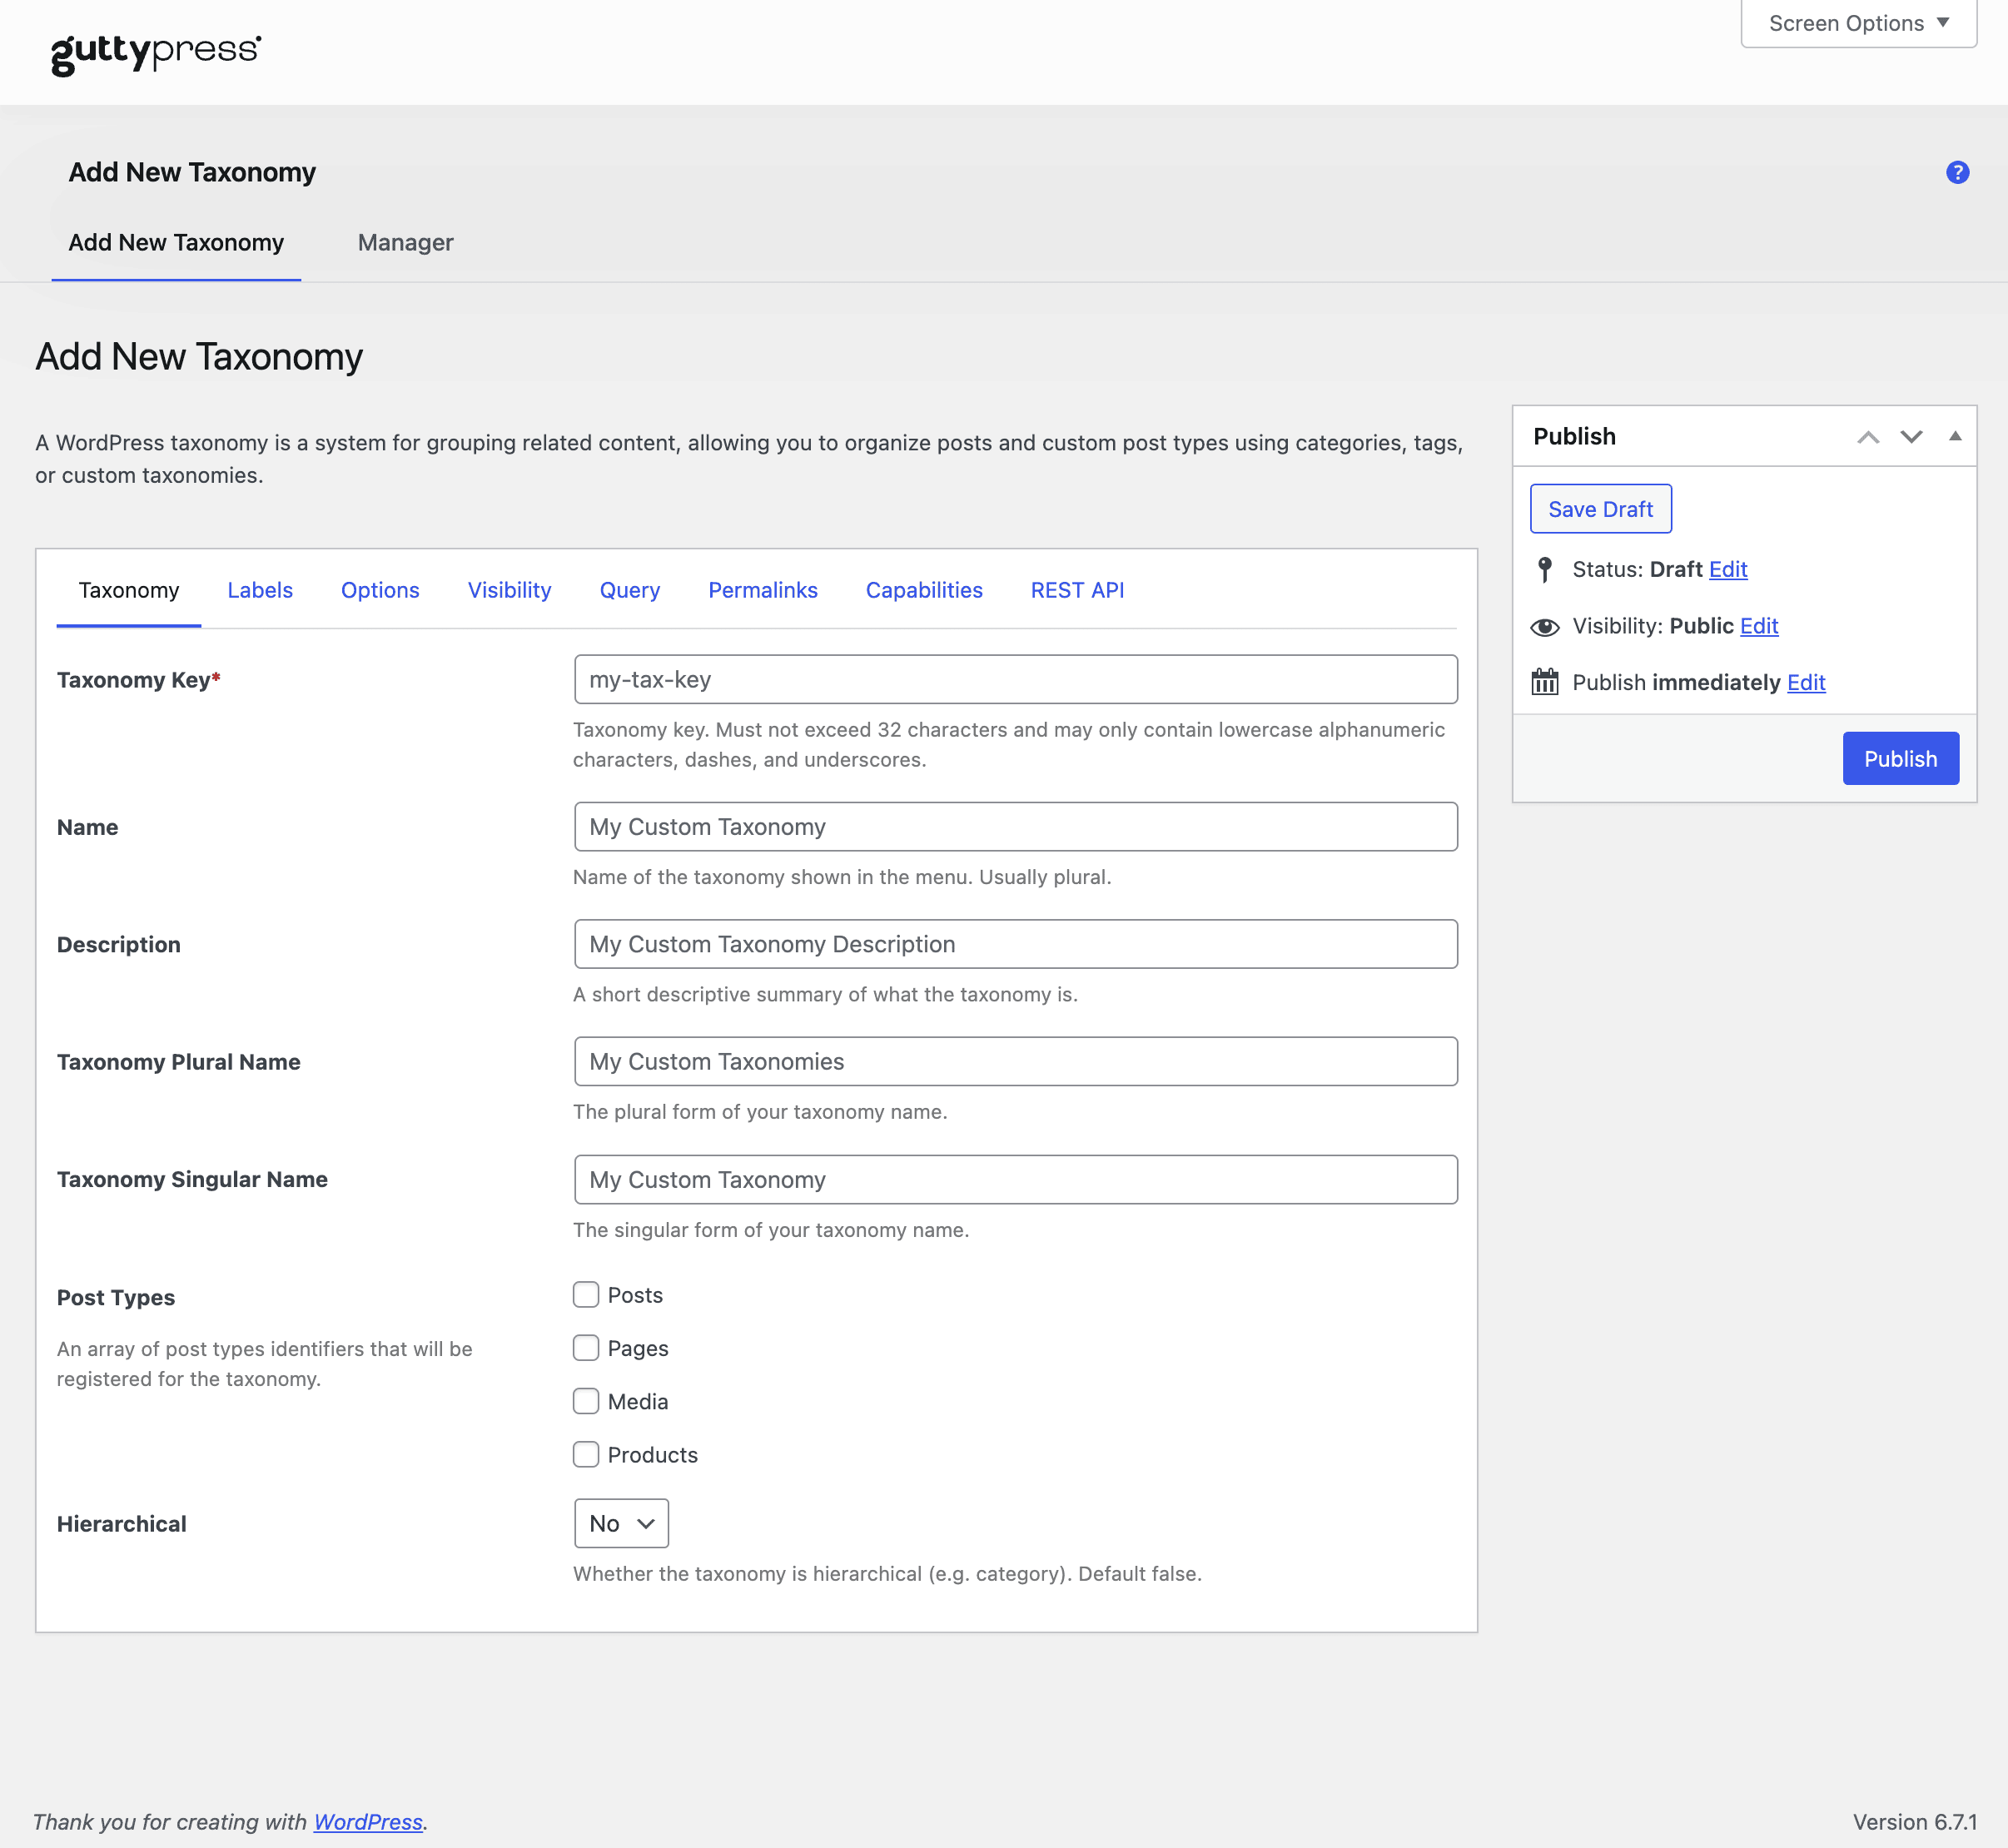The image size is (2008, 1848).
Task: Open the Hierarchical dropdown set to No
Action: click(621, 1523)
